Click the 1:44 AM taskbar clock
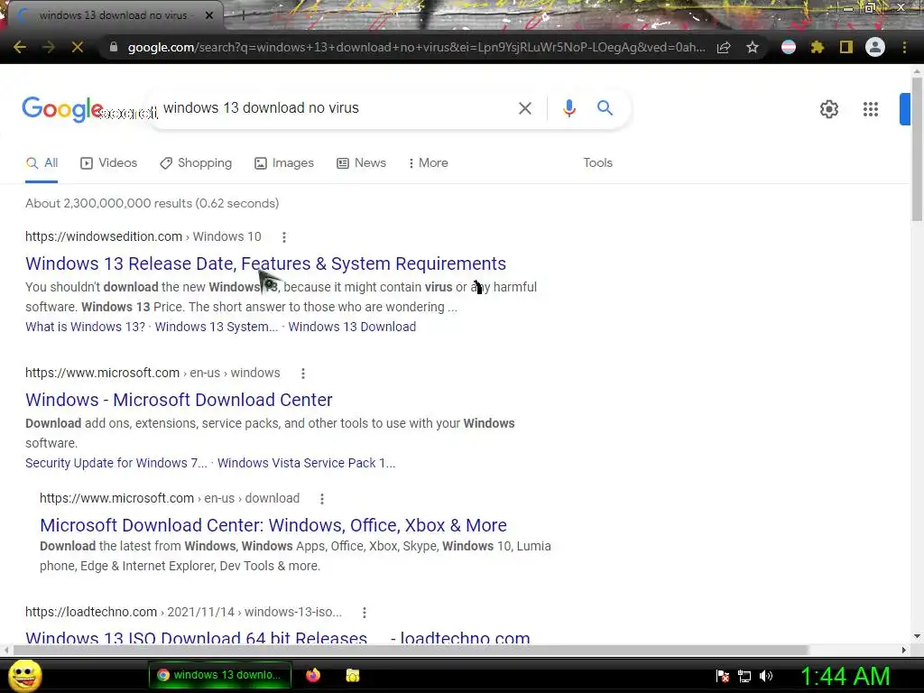 (845, 676)
